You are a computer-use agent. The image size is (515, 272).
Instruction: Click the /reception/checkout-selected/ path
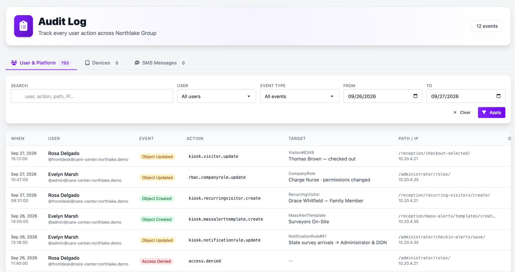pyautogui.click(x=434, y=153)
